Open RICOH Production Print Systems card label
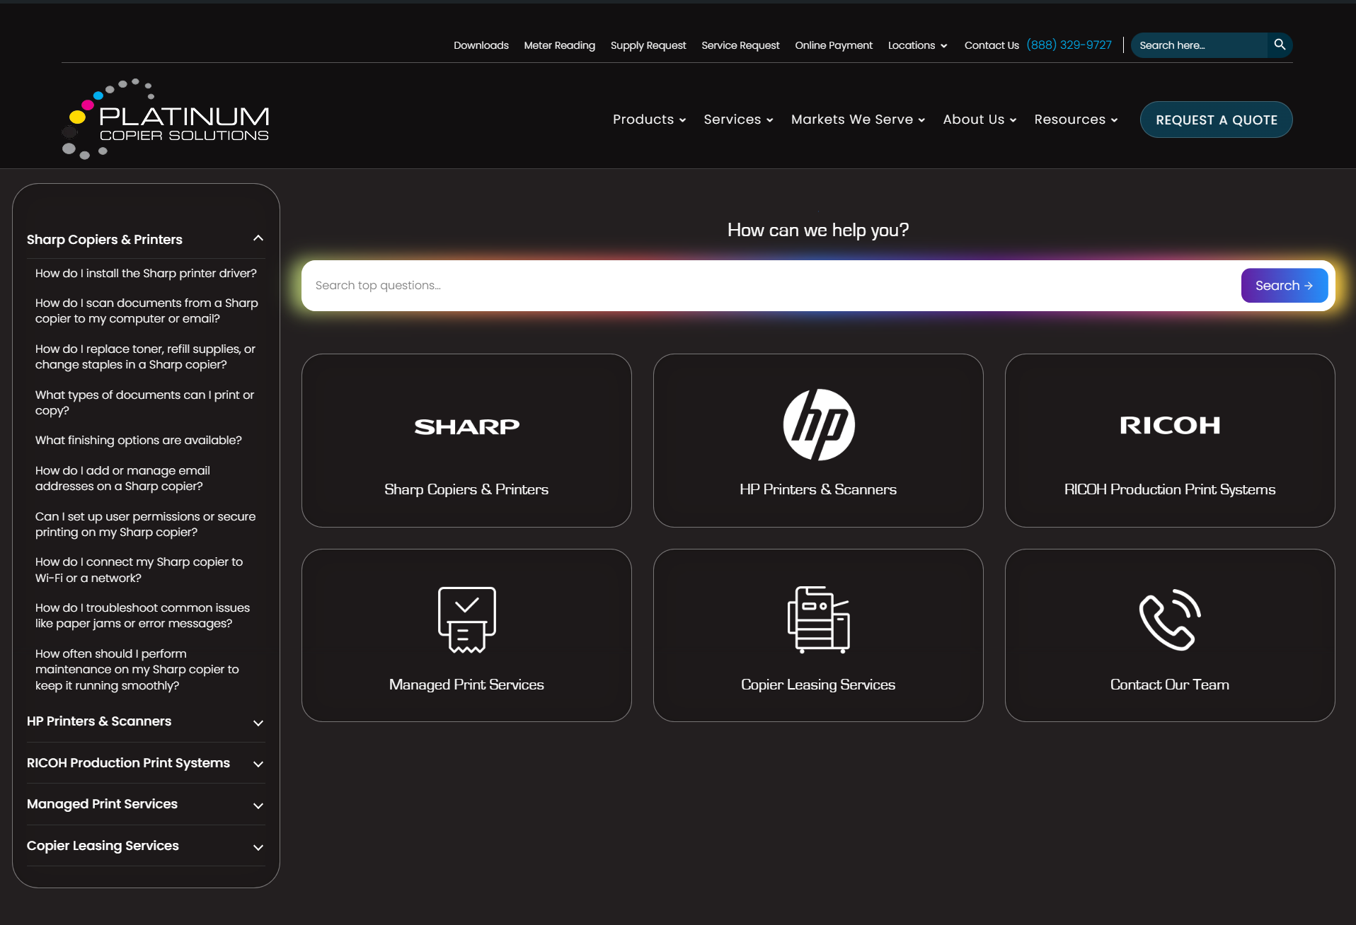The width and height of the screenshot is (1356, 925). click(x=1170, y=489)
